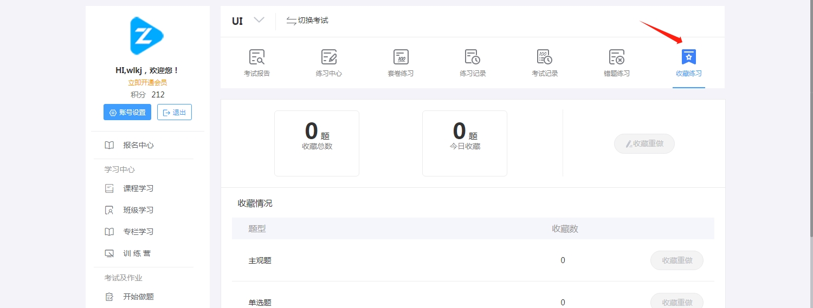
Task: Click the 账号设置 button
Action: [127, 112]
